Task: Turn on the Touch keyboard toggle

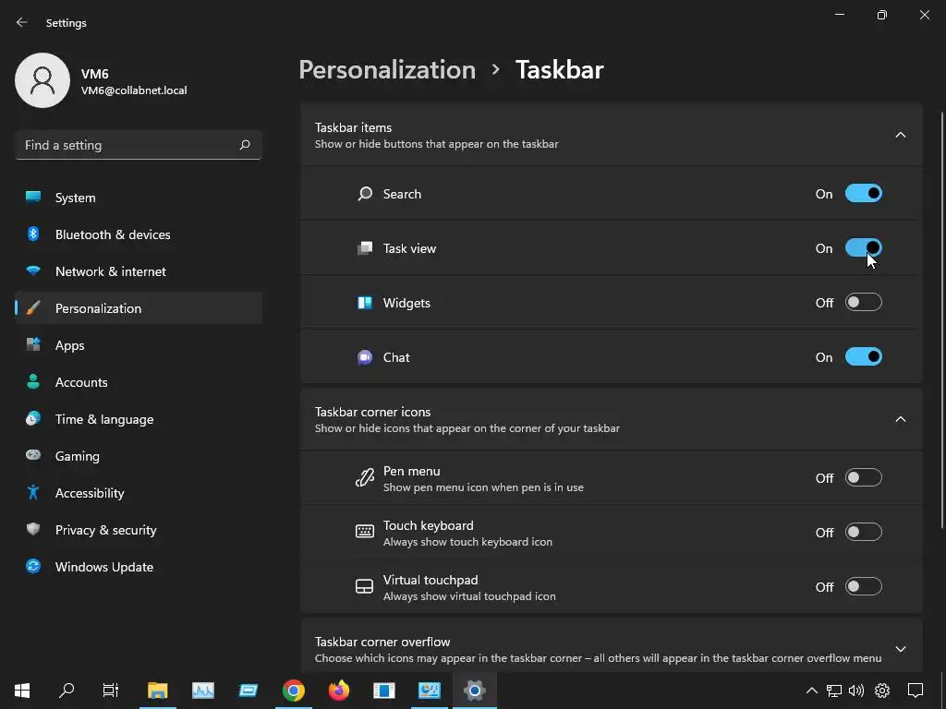Action: point(864,532)
